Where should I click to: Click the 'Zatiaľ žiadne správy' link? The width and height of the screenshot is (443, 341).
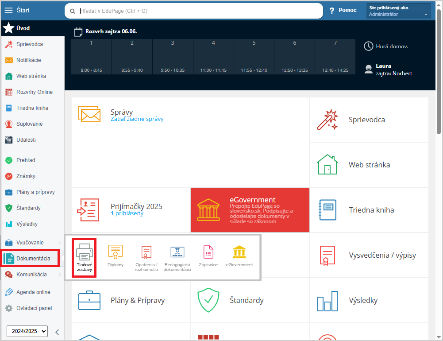tap(137, 119)
